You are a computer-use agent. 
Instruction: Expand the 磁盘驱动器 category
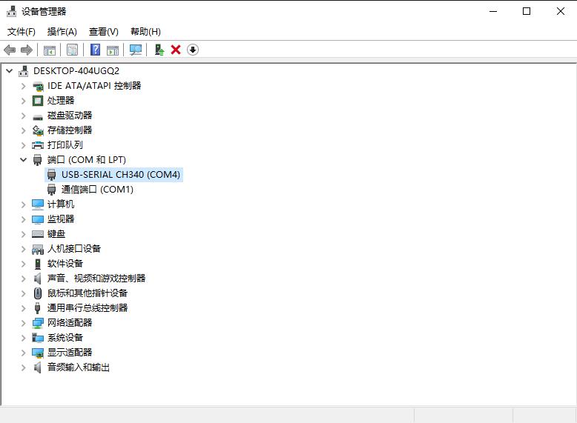(x=24, y=116)
